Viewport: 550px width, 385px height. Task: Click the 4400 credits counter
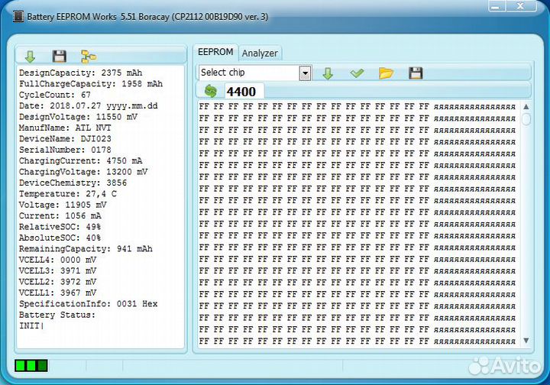click(x=241, y=92)
